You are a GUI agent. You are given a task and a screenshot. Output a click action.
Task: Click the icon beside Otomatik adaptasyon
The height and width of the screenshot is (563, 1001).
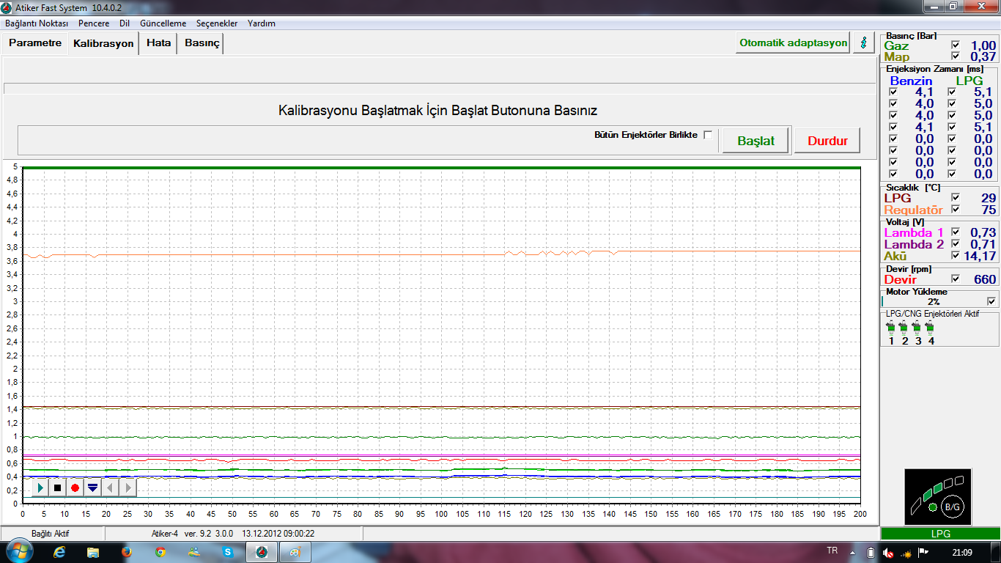point(864,43)
